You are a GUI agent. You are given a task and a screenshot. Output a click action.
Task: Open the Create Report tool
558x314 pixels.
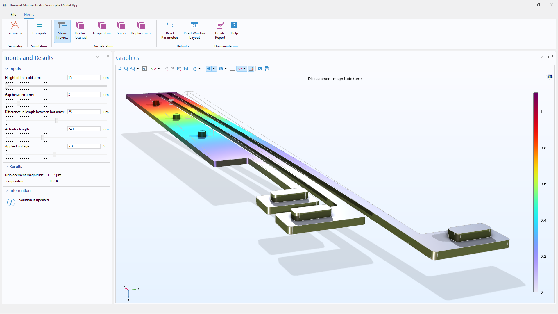(x=220, y=30)
